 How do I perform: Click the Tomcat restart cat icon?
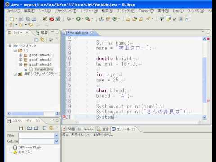tap(58, 19)
